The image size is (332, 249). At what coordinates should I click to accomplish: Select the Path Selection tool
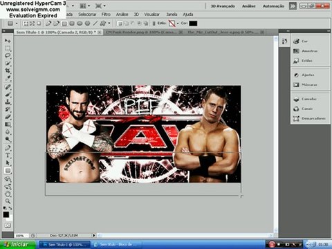coord(8,163)
